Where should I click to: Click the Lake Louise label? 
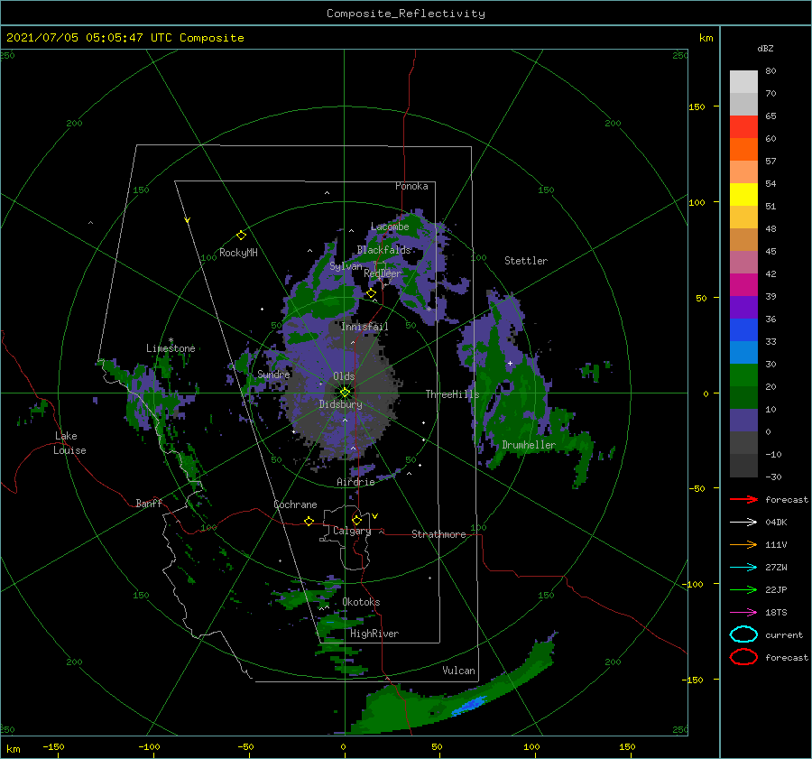[x=69, y=443]
